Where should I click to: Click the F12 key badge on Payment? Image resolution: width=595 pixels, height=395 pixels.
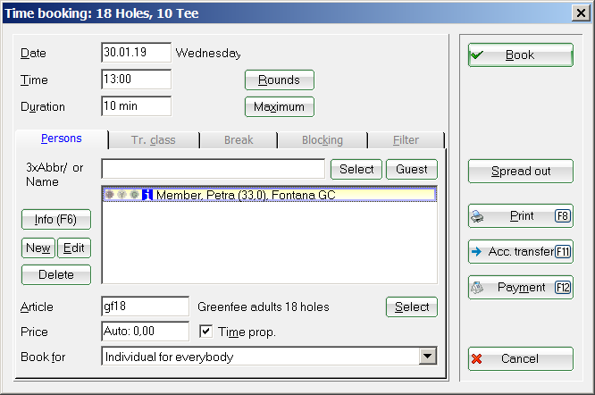point(563,287)
